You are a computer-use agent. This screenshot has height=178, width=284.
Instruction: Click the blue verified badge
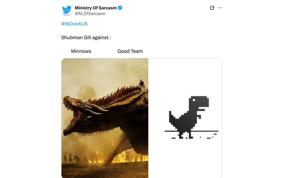coord(120,8)
